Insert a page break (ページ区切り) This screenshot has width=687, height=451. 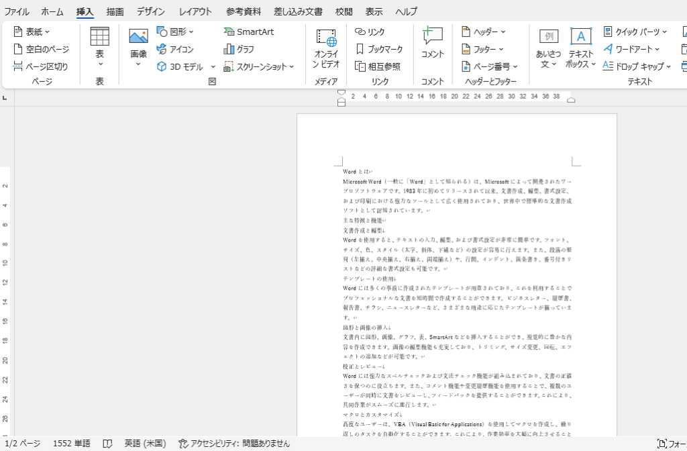pyautogui.click(x=40, y=66)
